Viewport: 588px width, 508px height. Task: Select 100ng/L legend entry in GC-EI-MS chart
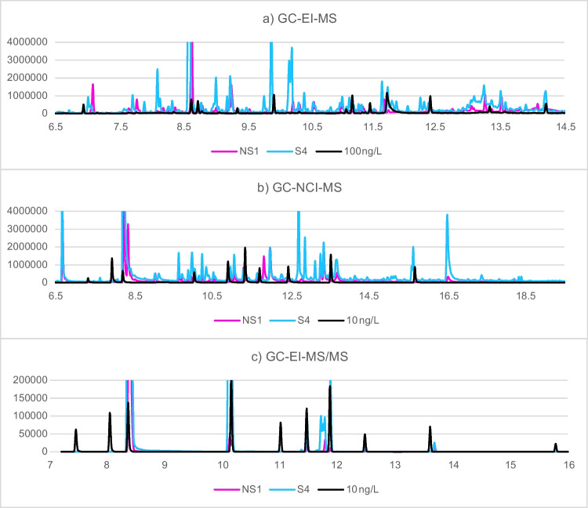point(349,151)
